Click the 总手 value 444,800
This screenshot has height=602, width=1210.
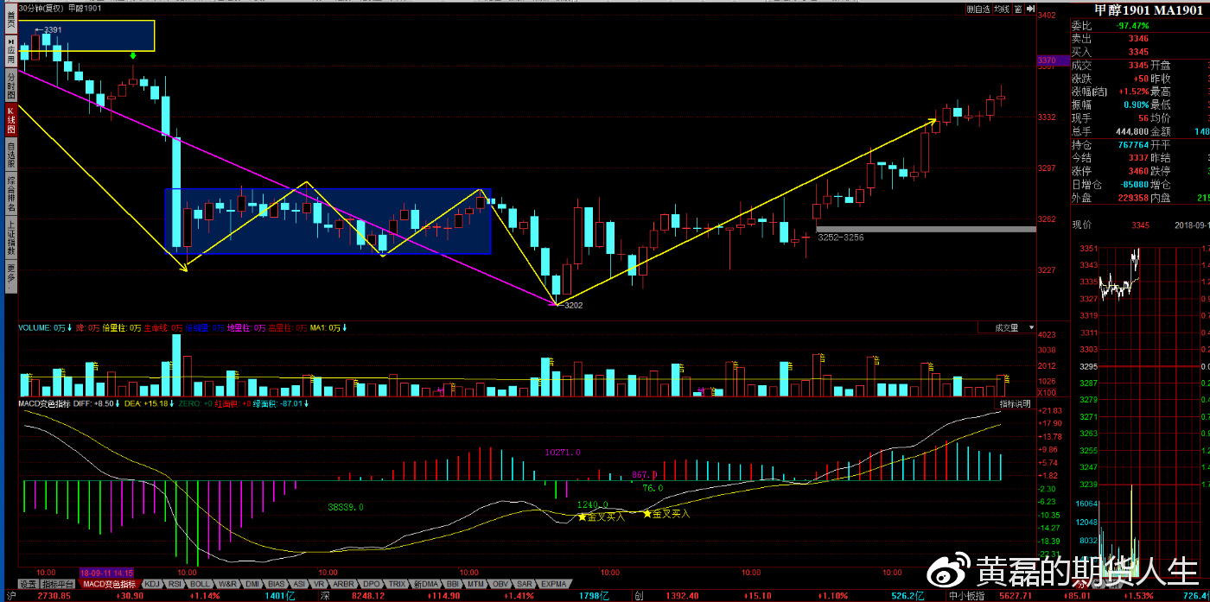click(1132, 131)
